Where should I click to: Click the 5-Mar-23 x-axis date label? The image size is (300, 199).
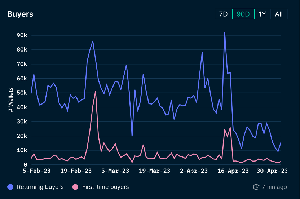pyautogui.click(x=115, y=171)
